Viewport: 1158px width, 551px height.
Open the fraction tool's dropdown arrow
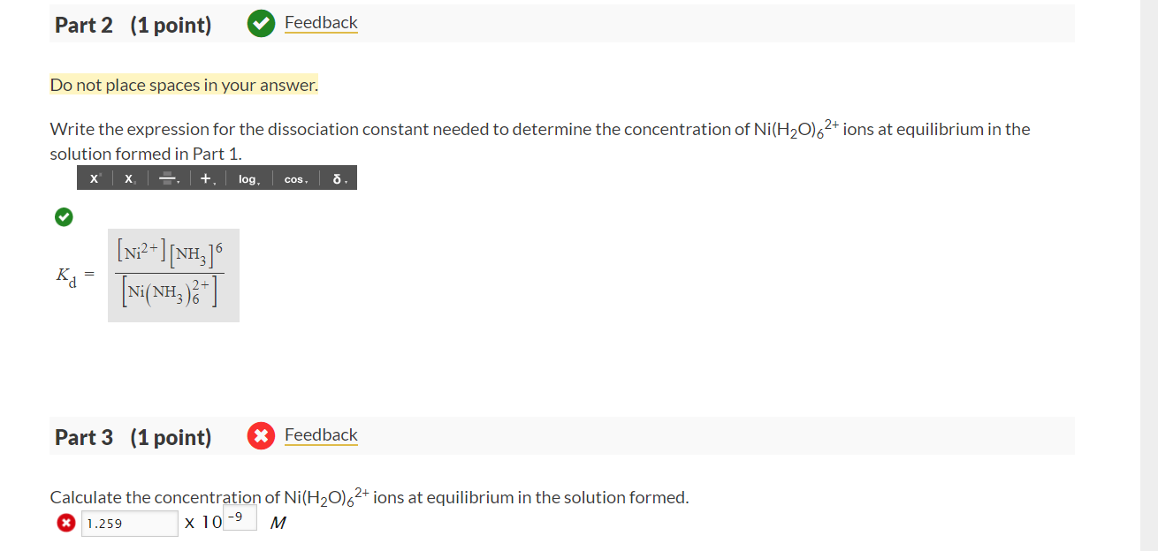179,180
